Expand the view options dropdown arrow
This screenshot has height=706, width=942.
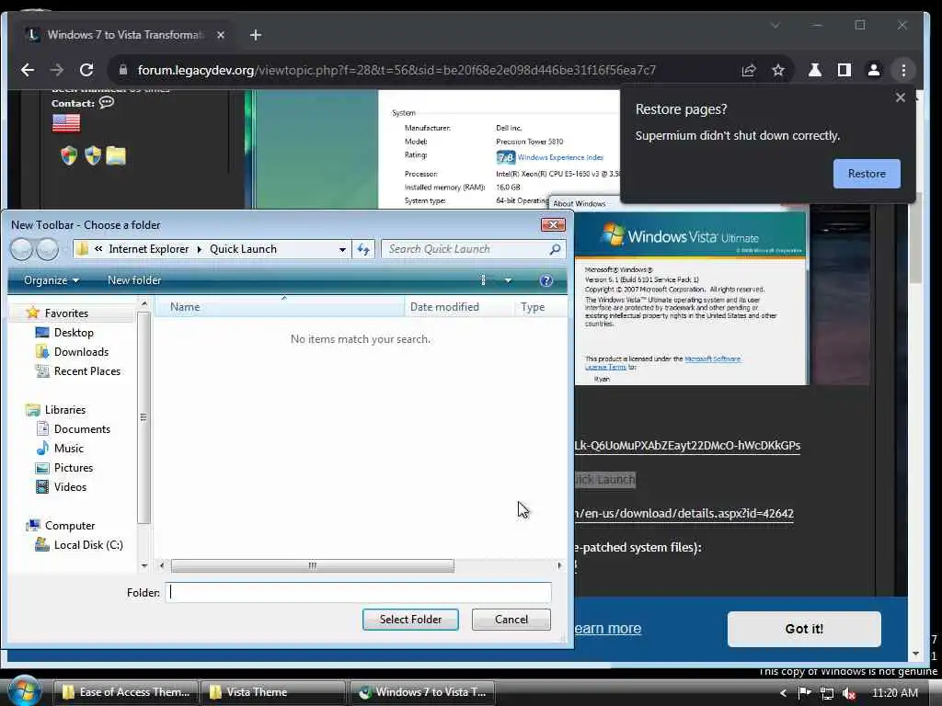(508, 280)
